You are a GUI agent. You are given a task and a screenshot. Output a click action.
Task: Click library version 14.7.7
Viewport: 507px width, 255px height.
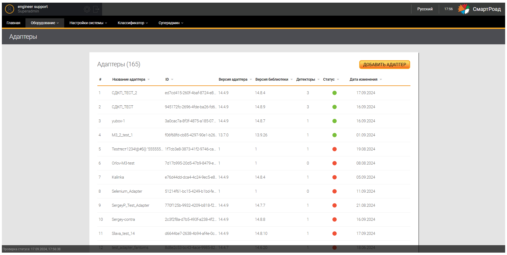[260, 205]
